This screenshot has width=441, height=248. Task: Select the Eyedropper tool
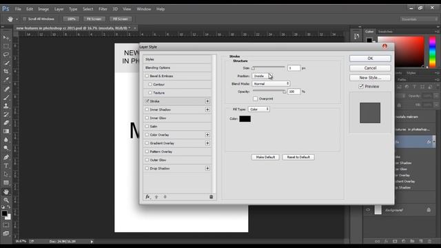[x=6, y=80]
